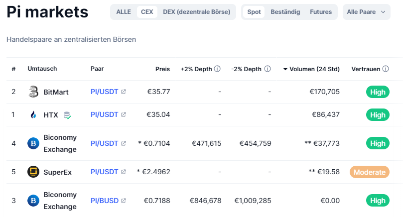Open SuperEx PI/USDT pair link

(x=104, y=172)
